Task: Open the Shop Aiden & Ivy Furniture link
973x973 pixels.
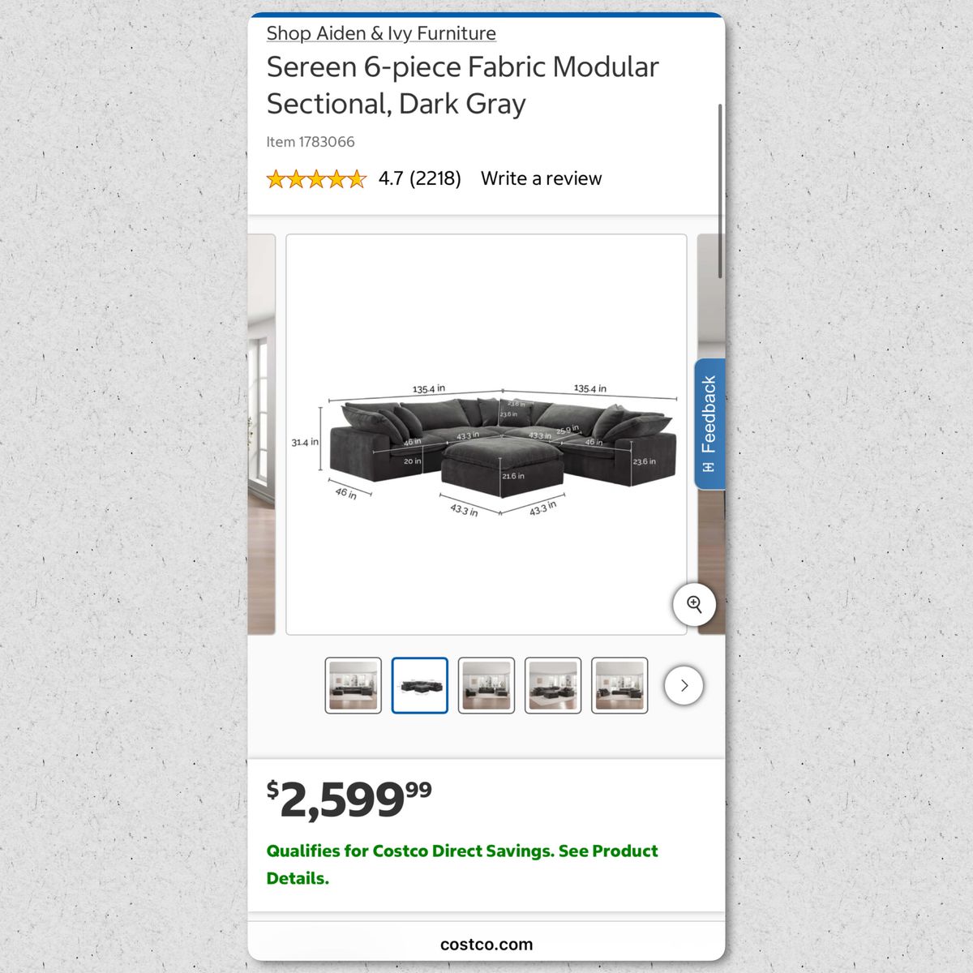Action: [x=381, y=33]
